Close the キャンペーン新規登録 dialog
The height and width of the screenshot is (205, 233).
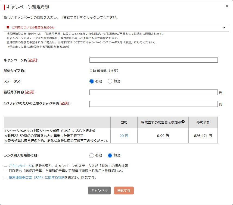(227, 6)
